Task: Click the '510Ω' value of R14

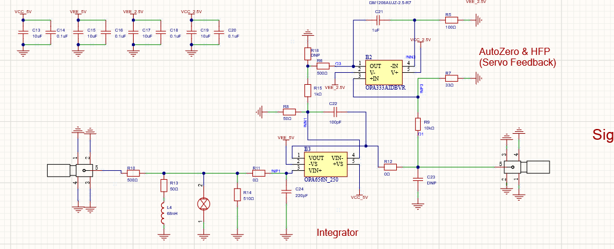Action: click(x=248, y=199)
